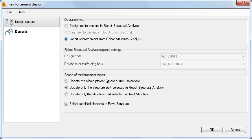Image resolution: width=252 pixels, height=139 pixels.
Task: Open the File menu
Action: coord(9,12)
